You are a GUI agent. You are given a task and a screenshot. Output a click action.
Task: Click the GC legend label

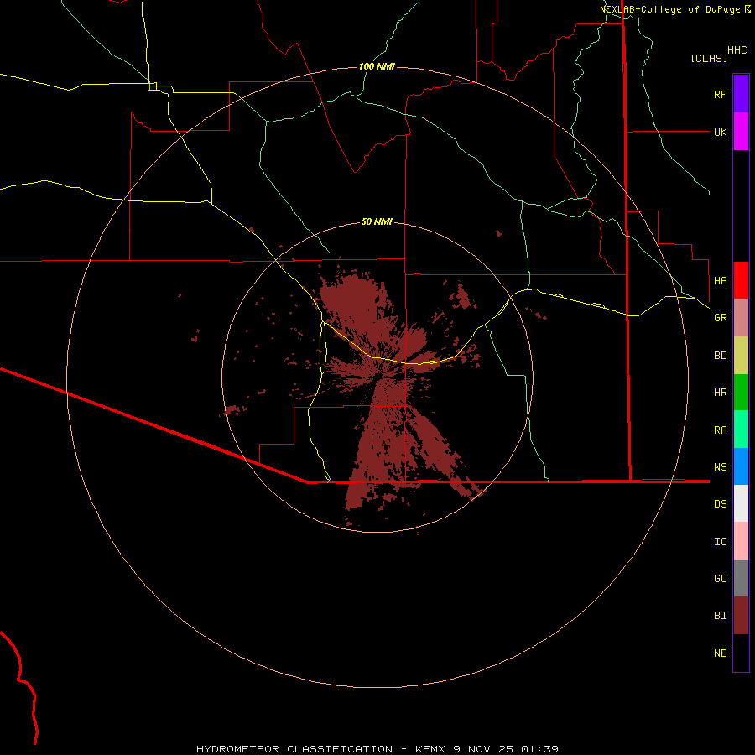pos(720,578)
